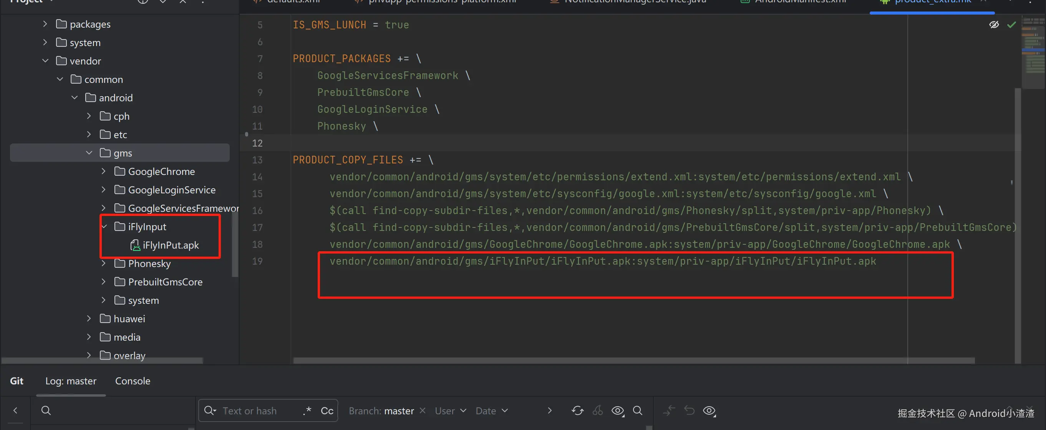Click the left arrow to collapse branches pane
This screenshot has height=430, width=1046.
click(15, 410)
